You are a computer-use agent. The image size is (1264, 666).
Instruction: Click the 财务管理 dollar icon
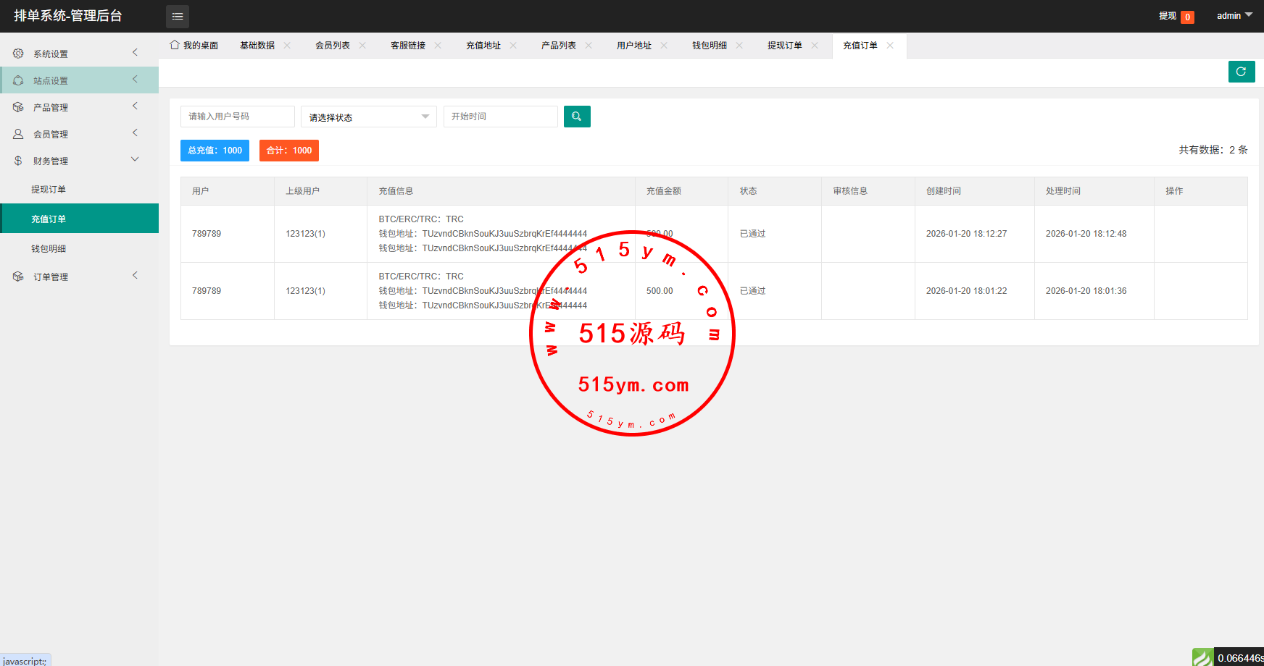tap(18, 161)
